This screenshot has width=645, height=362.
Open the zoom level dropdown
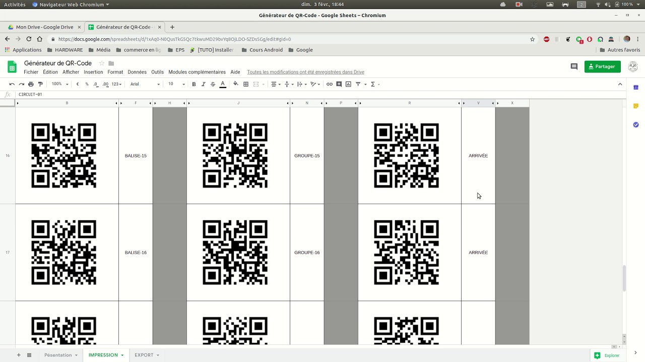(x=59, y=84)
